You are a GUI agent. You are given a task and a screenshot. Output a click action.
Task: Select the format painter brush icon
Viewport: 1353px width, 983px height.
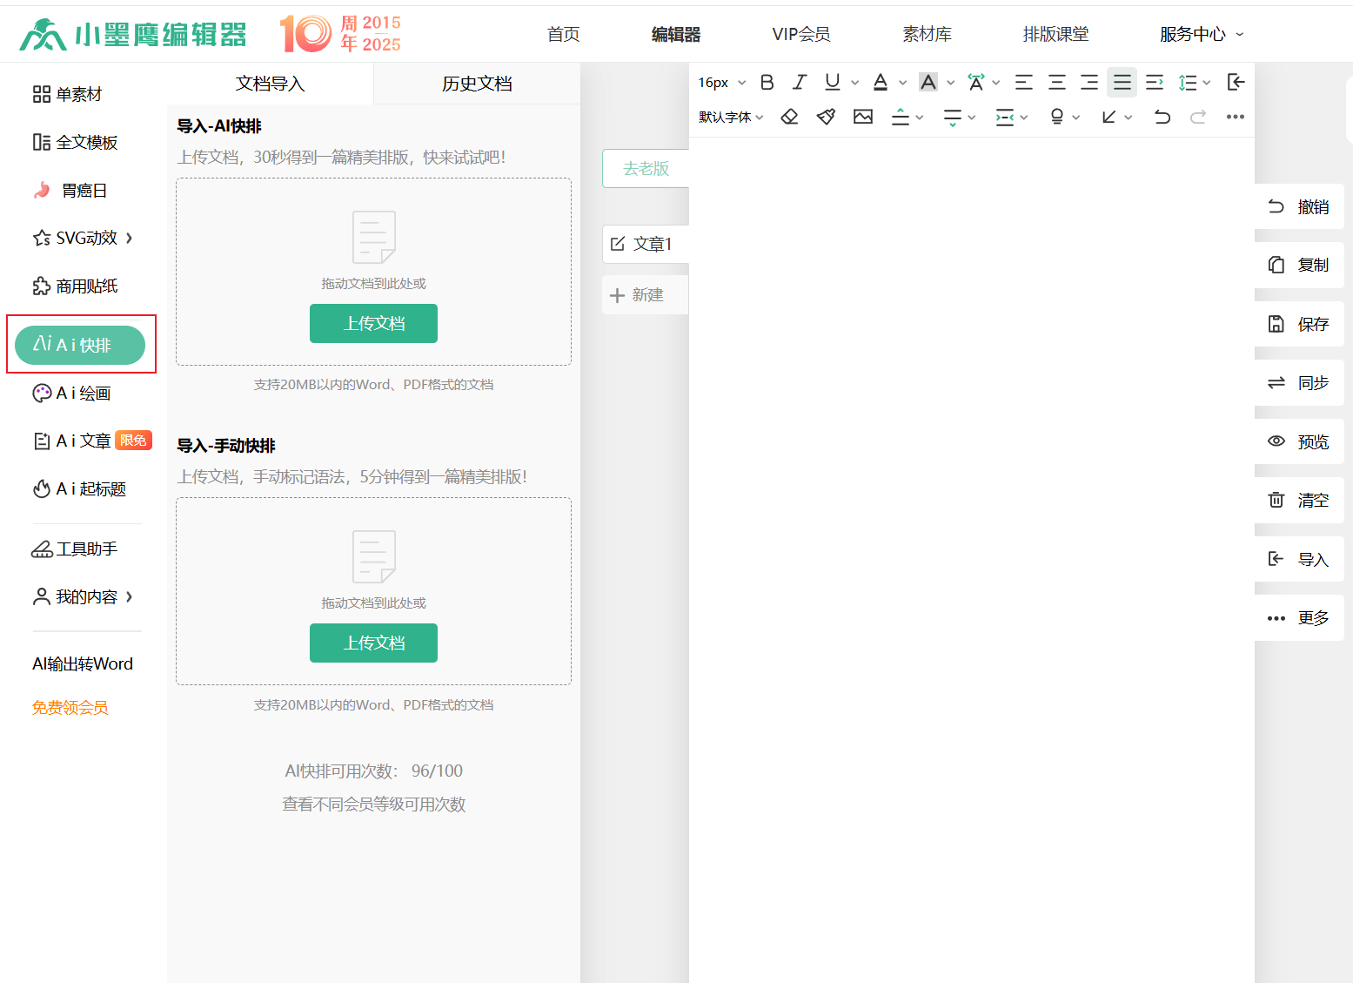826,117
